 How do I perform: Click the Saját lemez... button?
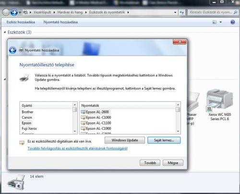pos(164,140)
